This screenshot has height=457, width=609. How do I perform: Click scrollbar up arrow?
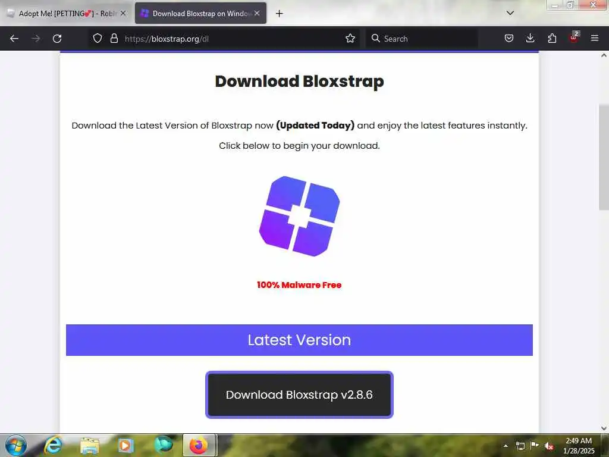[x=604, y=55]
